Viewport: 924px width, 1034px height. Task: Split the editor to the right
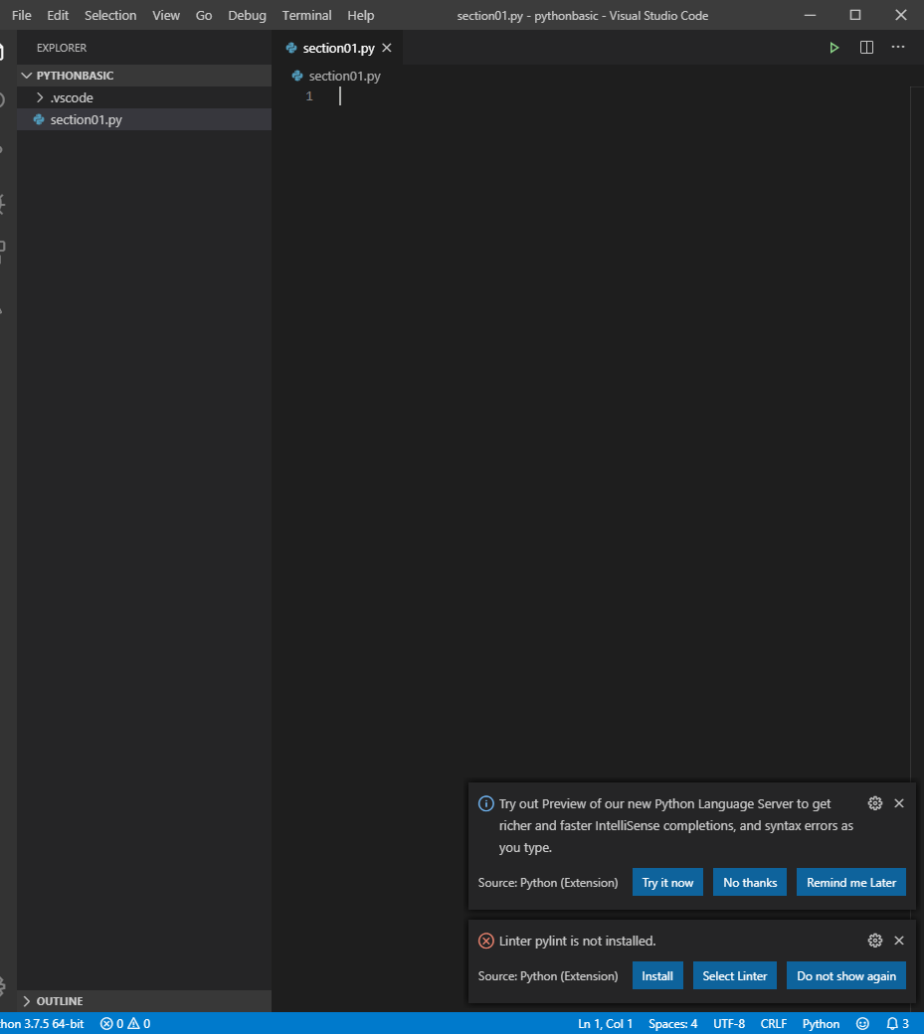click(x=866, y=48)
